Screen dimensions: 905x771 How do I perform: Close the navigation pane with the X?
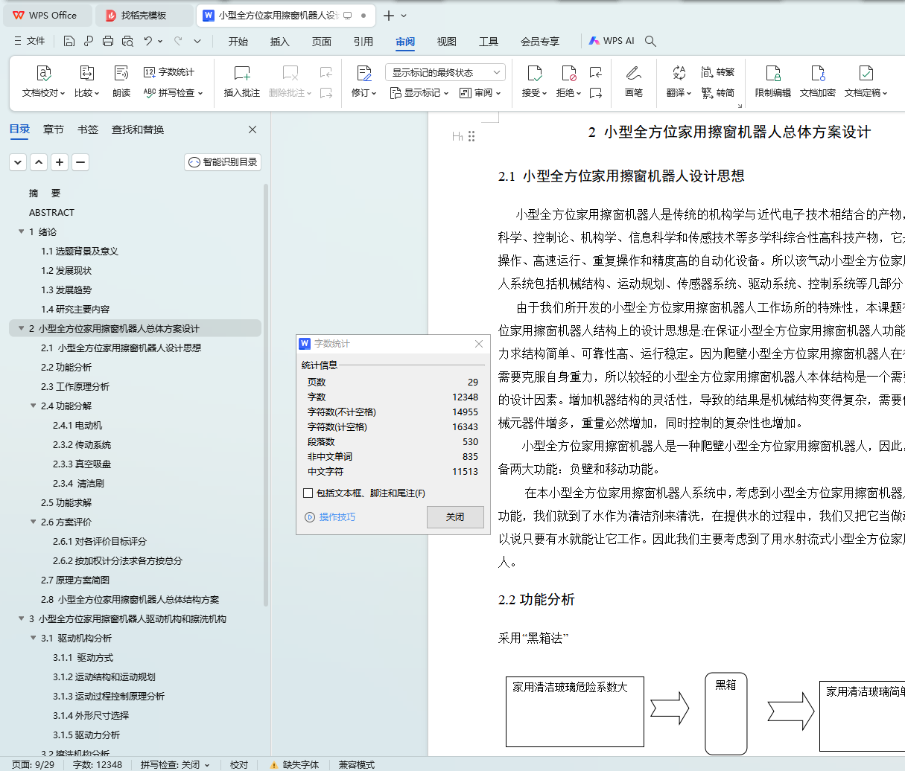pyautogui.click(x=253, y=129)
